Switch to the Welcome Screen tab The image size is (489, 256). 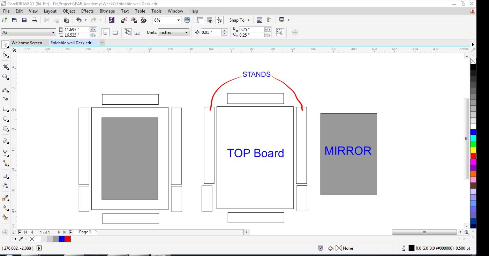click(x=27, y=43)
